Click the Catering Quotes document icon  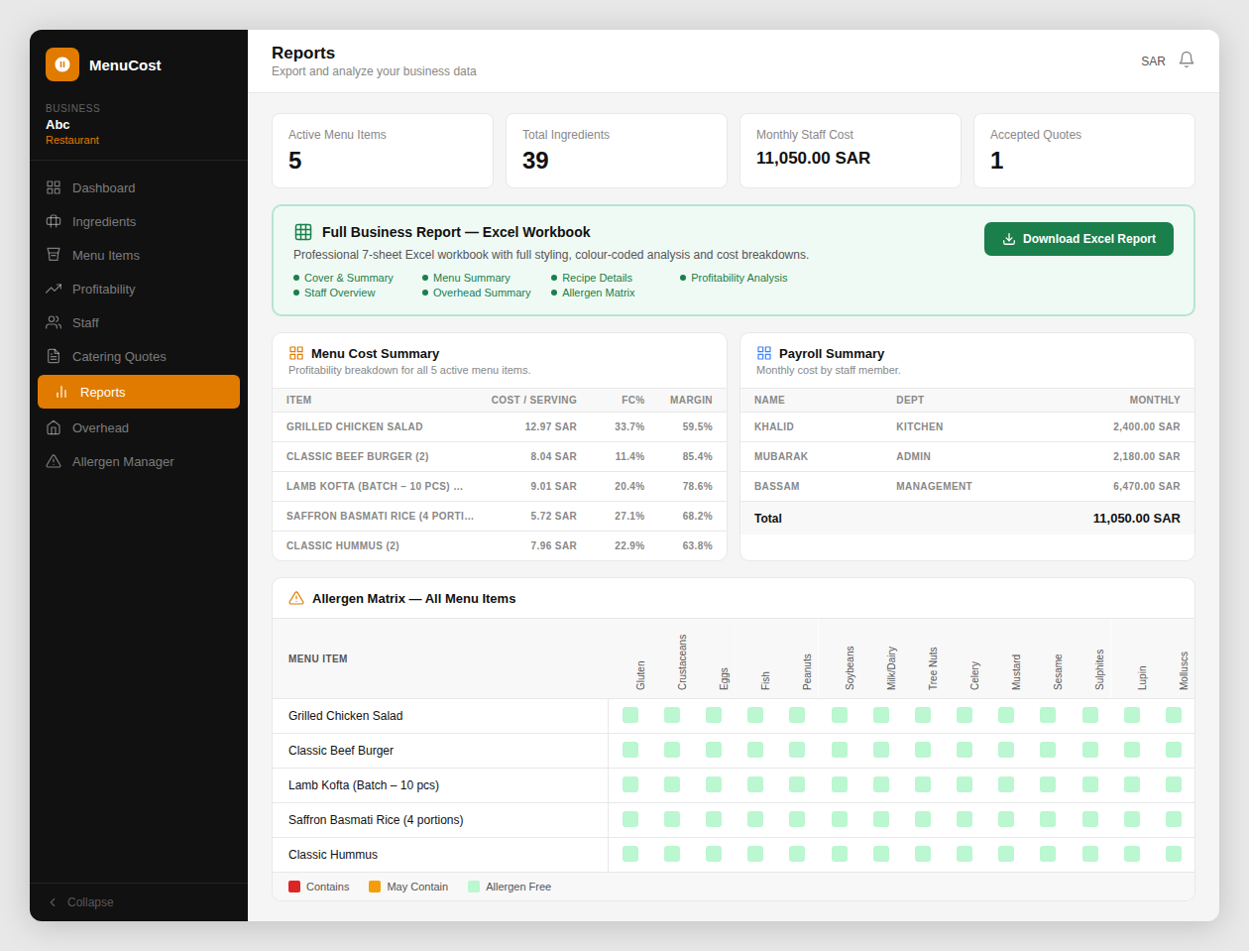click(54, 356)
